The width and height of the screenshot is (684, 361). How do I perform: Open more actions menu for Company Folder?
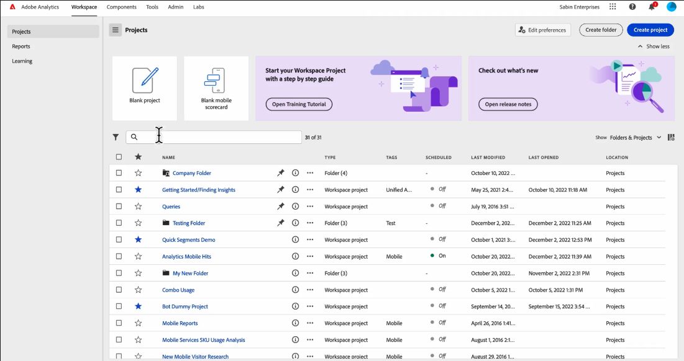pyautogui.click(x=310, y=173)
